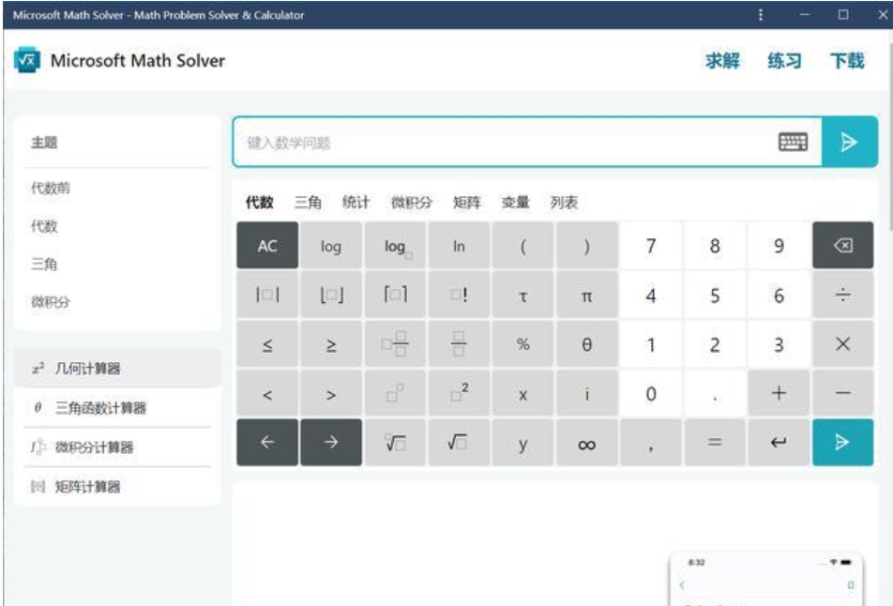Insert the square root template
Screen dimensions: 893x606
pyautogui.click(x=459, y=443)
